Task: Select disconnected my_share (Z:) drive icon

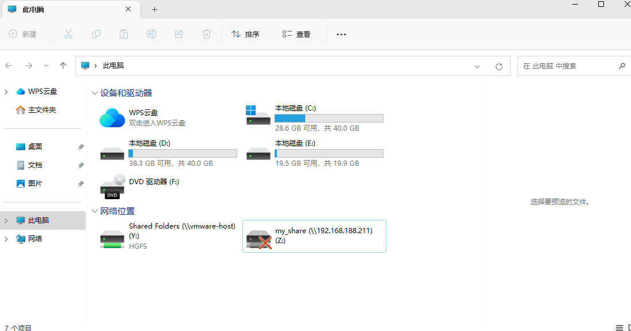Action: [x=259, y=239]
